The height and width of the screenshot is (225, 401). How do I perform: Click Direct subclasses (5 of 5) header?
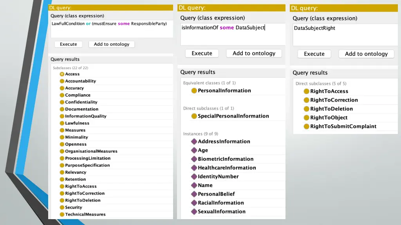pos(321,84)
